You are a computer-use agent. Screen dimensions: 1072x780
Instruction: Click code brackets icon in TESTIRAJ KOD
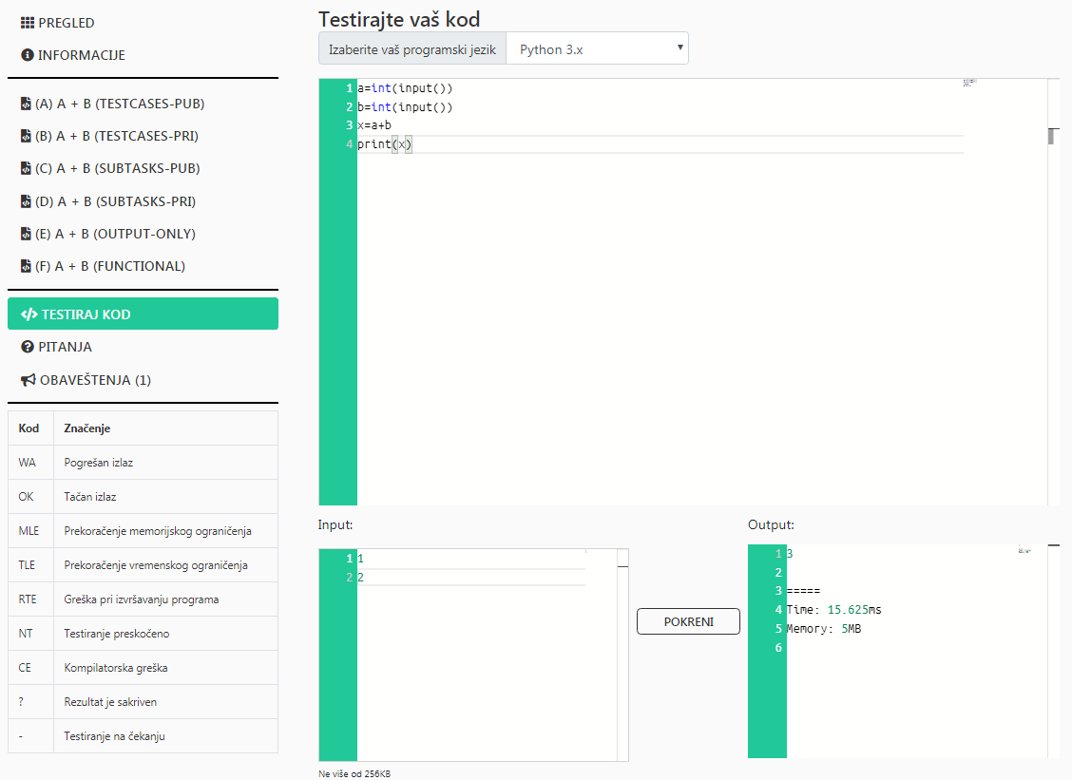29,314
